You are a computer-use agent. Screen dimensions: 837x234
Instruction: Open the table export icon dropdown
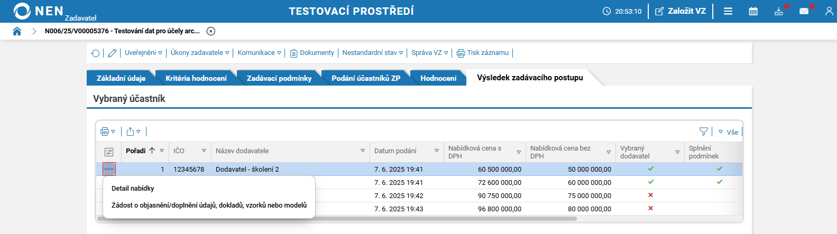coord(133,132)
